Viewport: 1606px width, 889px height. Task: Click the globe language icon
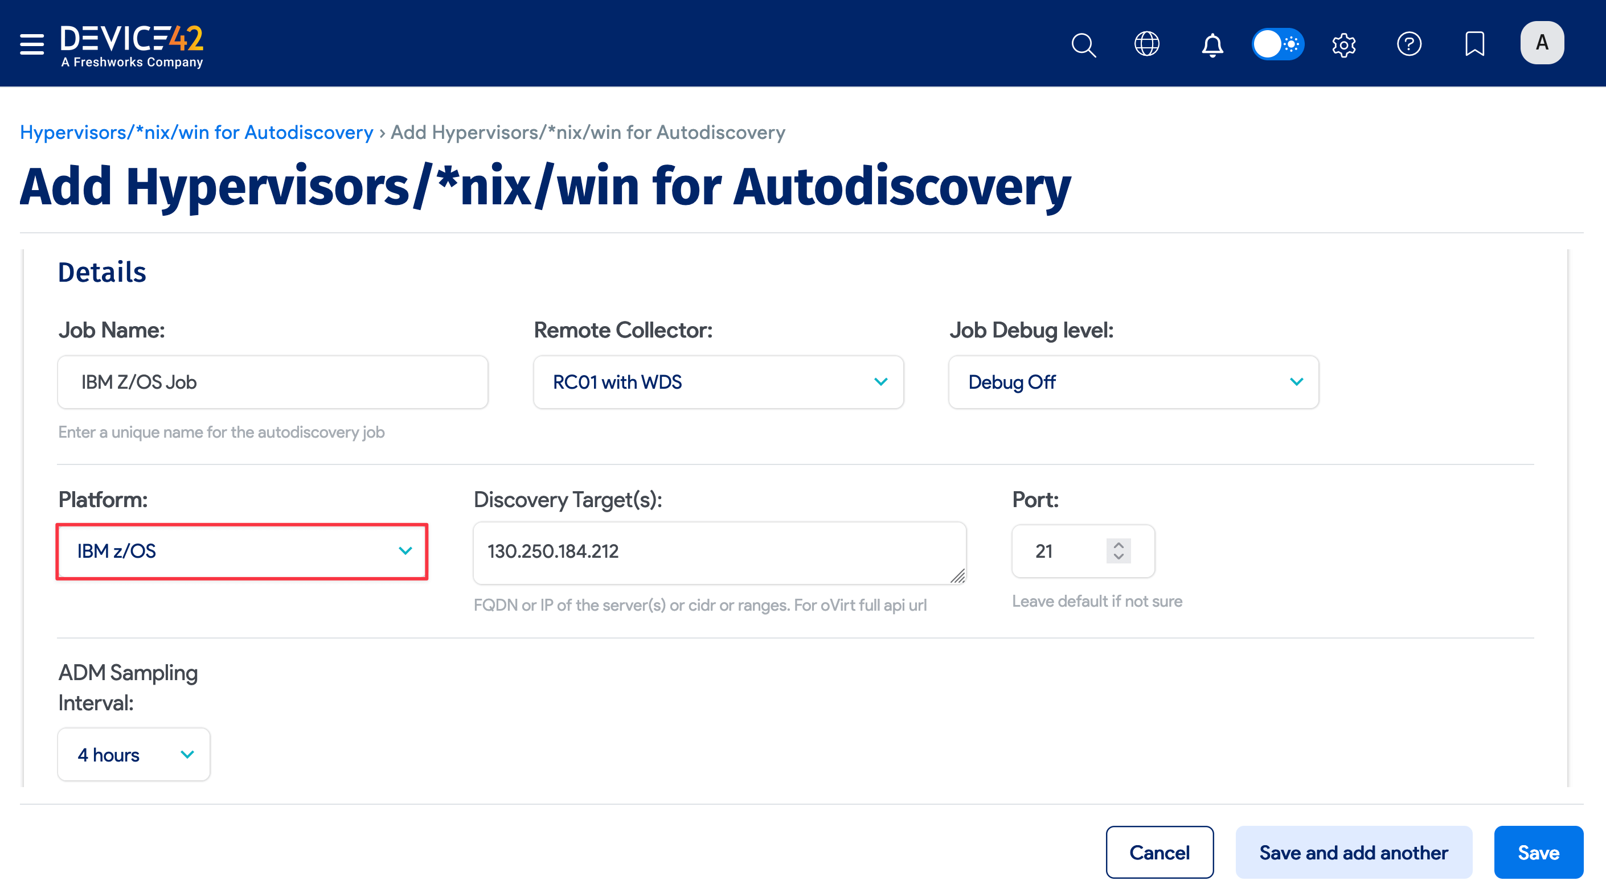pos(1147,44)
